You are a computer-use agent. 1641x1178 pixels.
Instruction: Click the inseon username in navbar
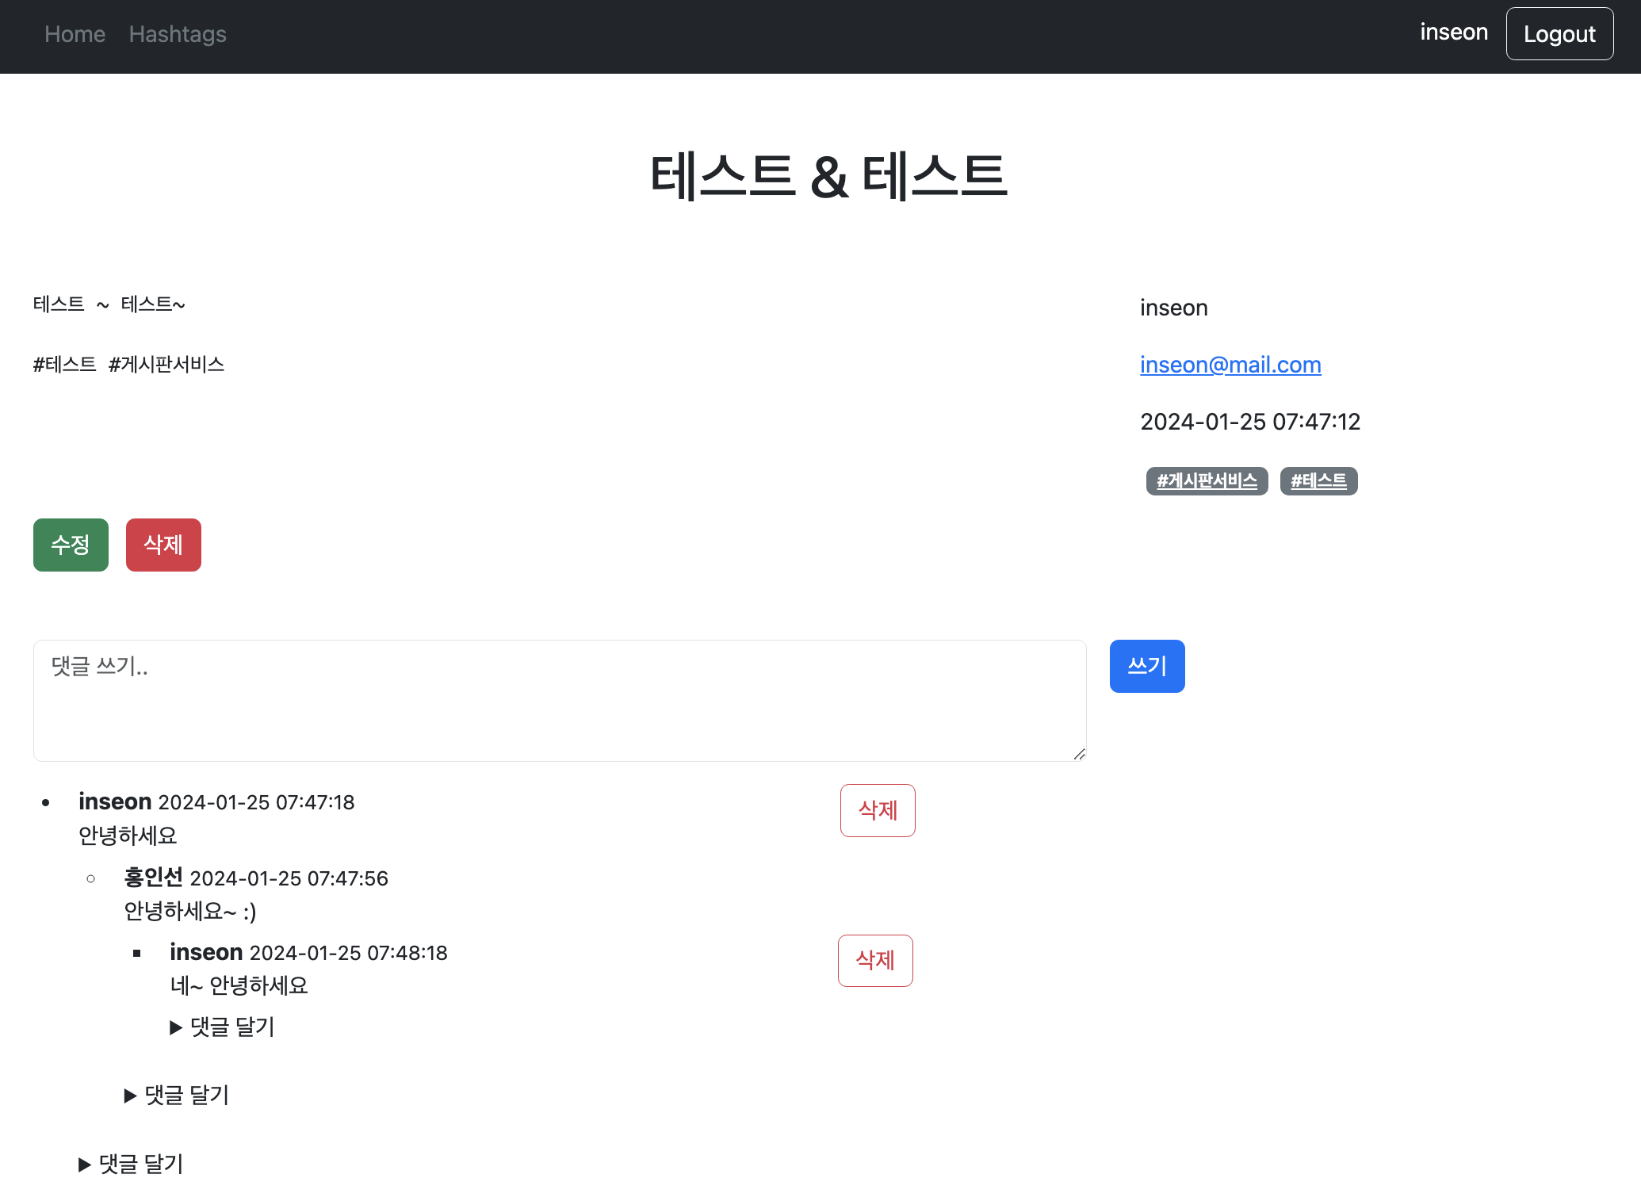point(1453,33)
